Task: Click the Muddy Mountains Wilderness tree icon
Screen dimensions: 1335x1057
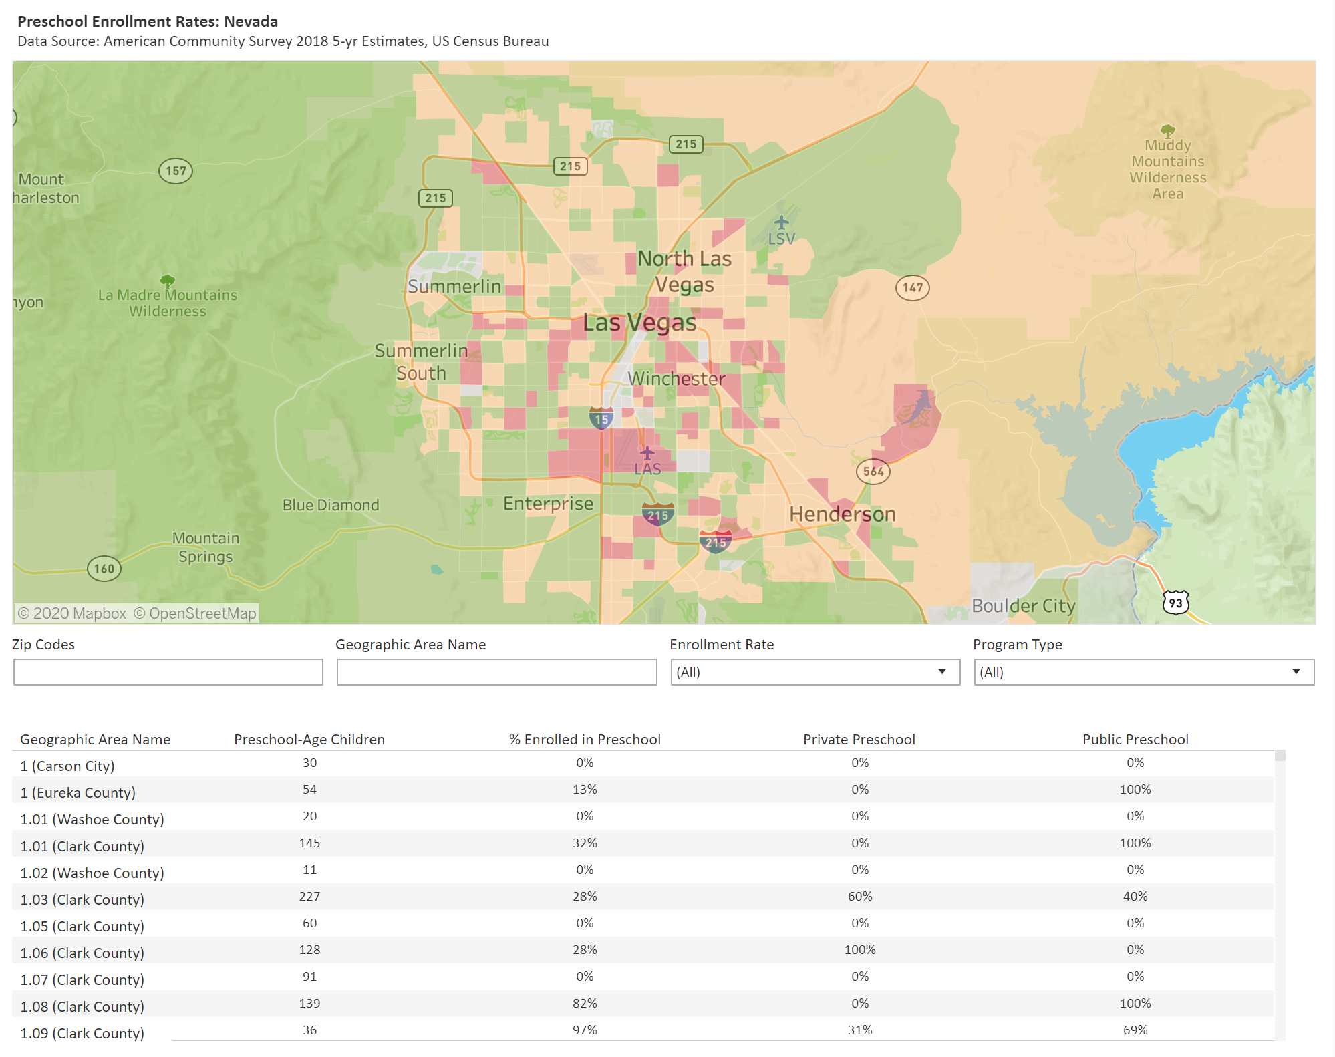Action: (x=1167, y=130)
